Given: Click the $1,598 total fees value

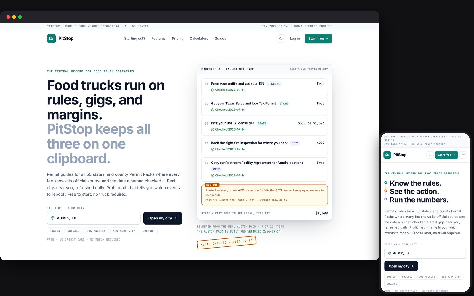Looking at the screenshot, I should click(321, 213).
